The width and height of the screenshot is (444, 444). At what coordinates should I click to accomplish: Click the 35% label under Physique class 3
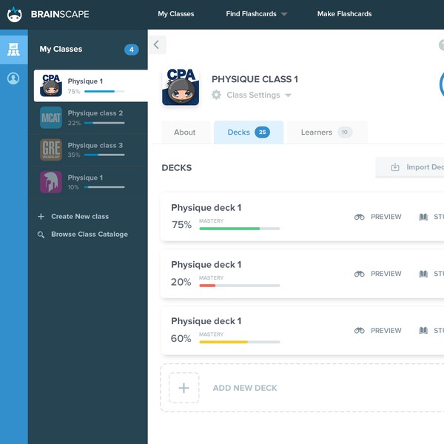[74, 155]
